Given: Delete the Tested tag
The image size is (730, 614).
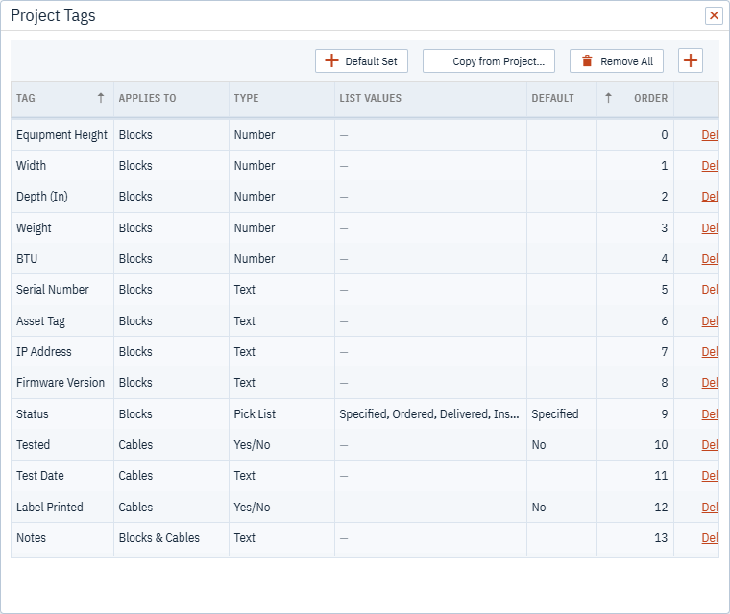Looking at the screenshot, I should (x=710, y=445).
